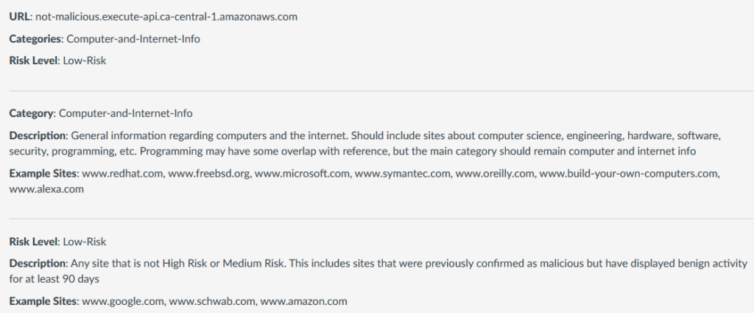
Task: Open www.microsoft.com in the example sites
Action: tap(303, 174)
